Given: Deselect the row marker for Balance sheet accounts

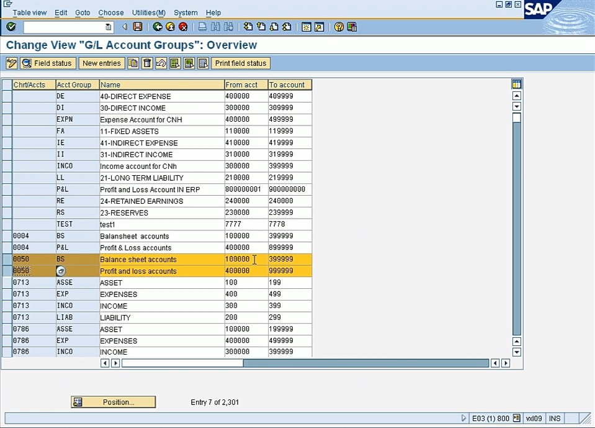Looking at the screenshot, I should click(x=7, y=259).
